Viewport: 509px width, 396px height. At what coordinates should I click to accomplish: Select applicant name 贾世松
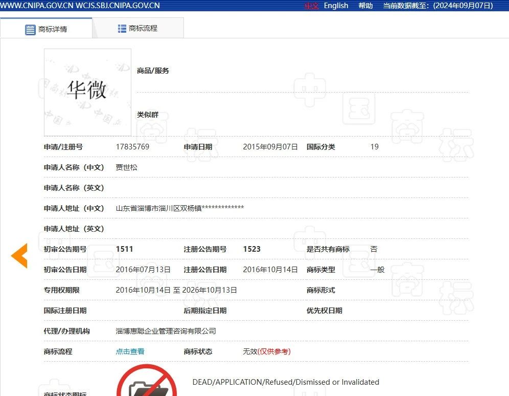[x=127, y=167]
